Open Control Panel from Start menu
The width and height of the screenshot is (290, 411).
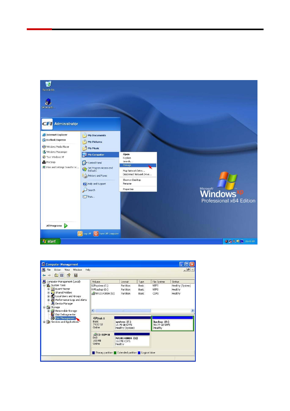click(92, 163)
